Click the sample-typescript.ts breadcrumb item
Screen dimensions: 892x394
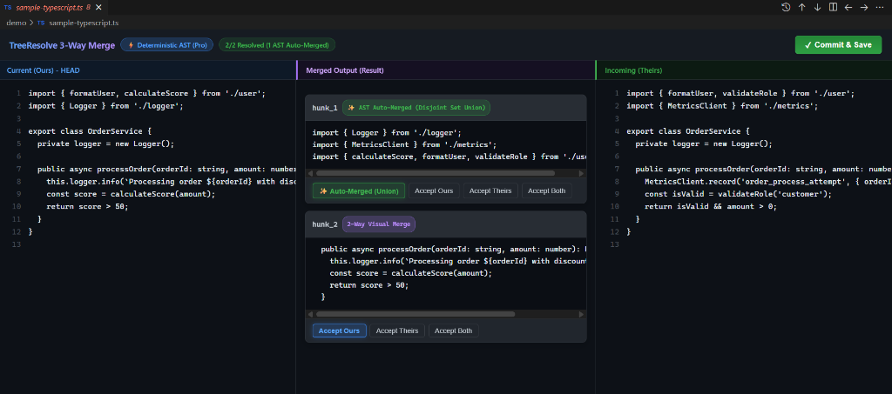point(84,23)
